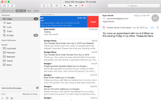The image size is (161, 100).
Task: Click the RS contact avatar
Action: [155, 18]
